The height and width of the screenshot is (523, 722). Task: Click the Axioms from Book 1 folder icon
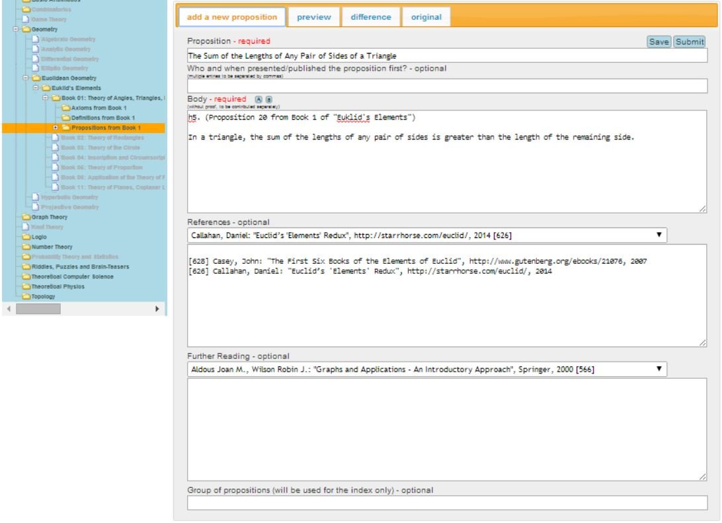click(65, 107)
